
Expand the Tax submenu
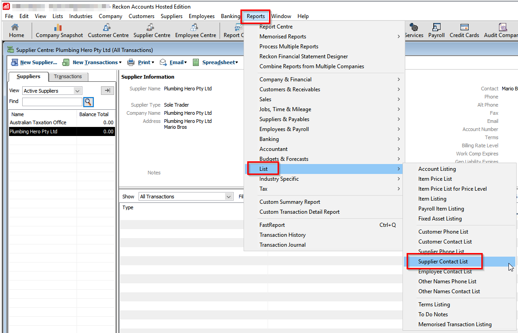pyautogui.click(x=324, y=188)
